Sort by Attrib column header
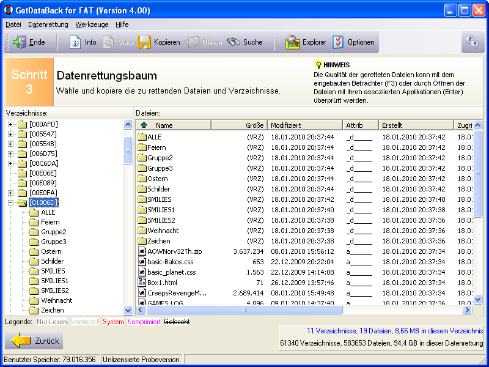Screen dimensions: 489x367 (x=361, y=125)
